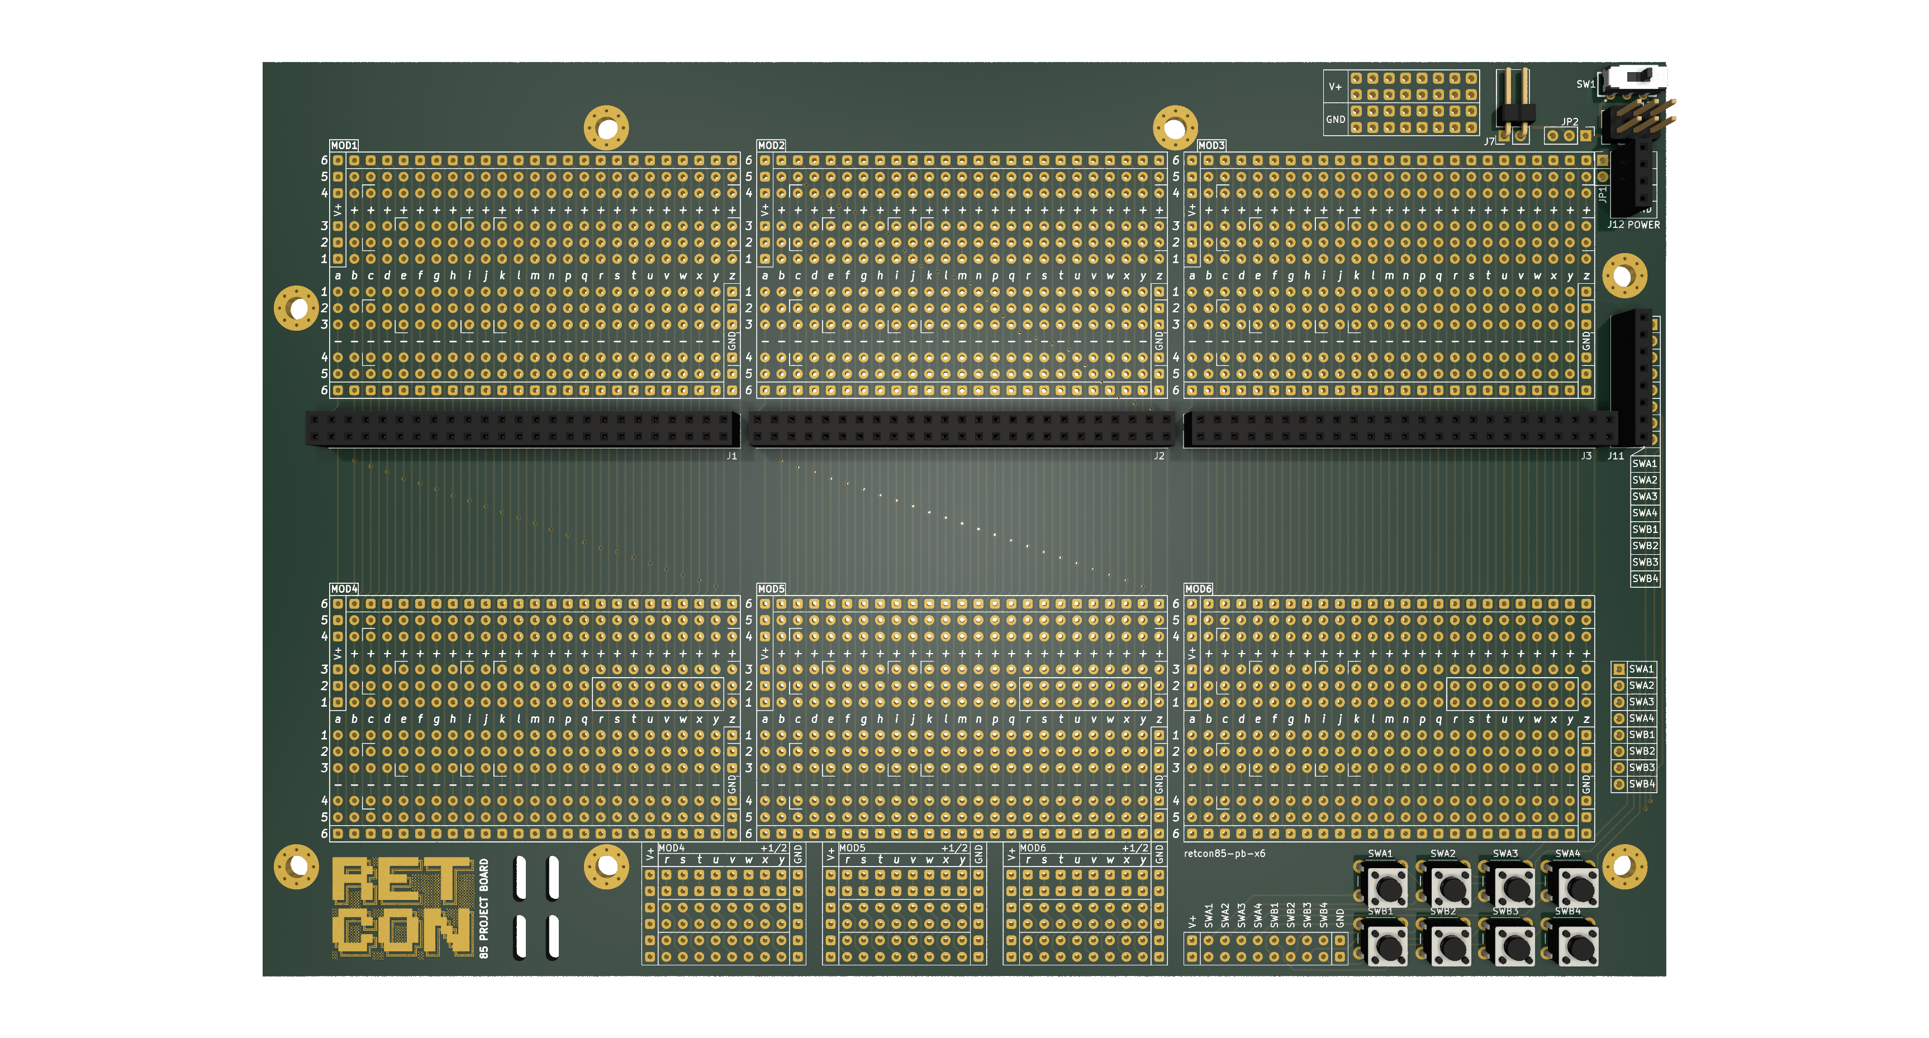Click the J11 connector label
Viewport: 1929px width, 1038px height.
[x=1616, y=456]
